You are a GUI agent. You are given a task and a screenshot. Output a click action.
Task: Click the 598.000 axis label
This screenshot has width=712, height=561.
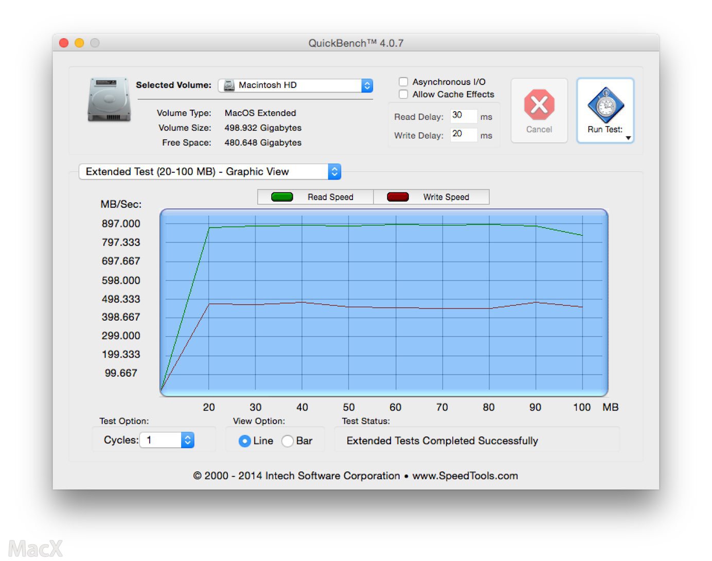pyautogui.click(x=121, y=280)
